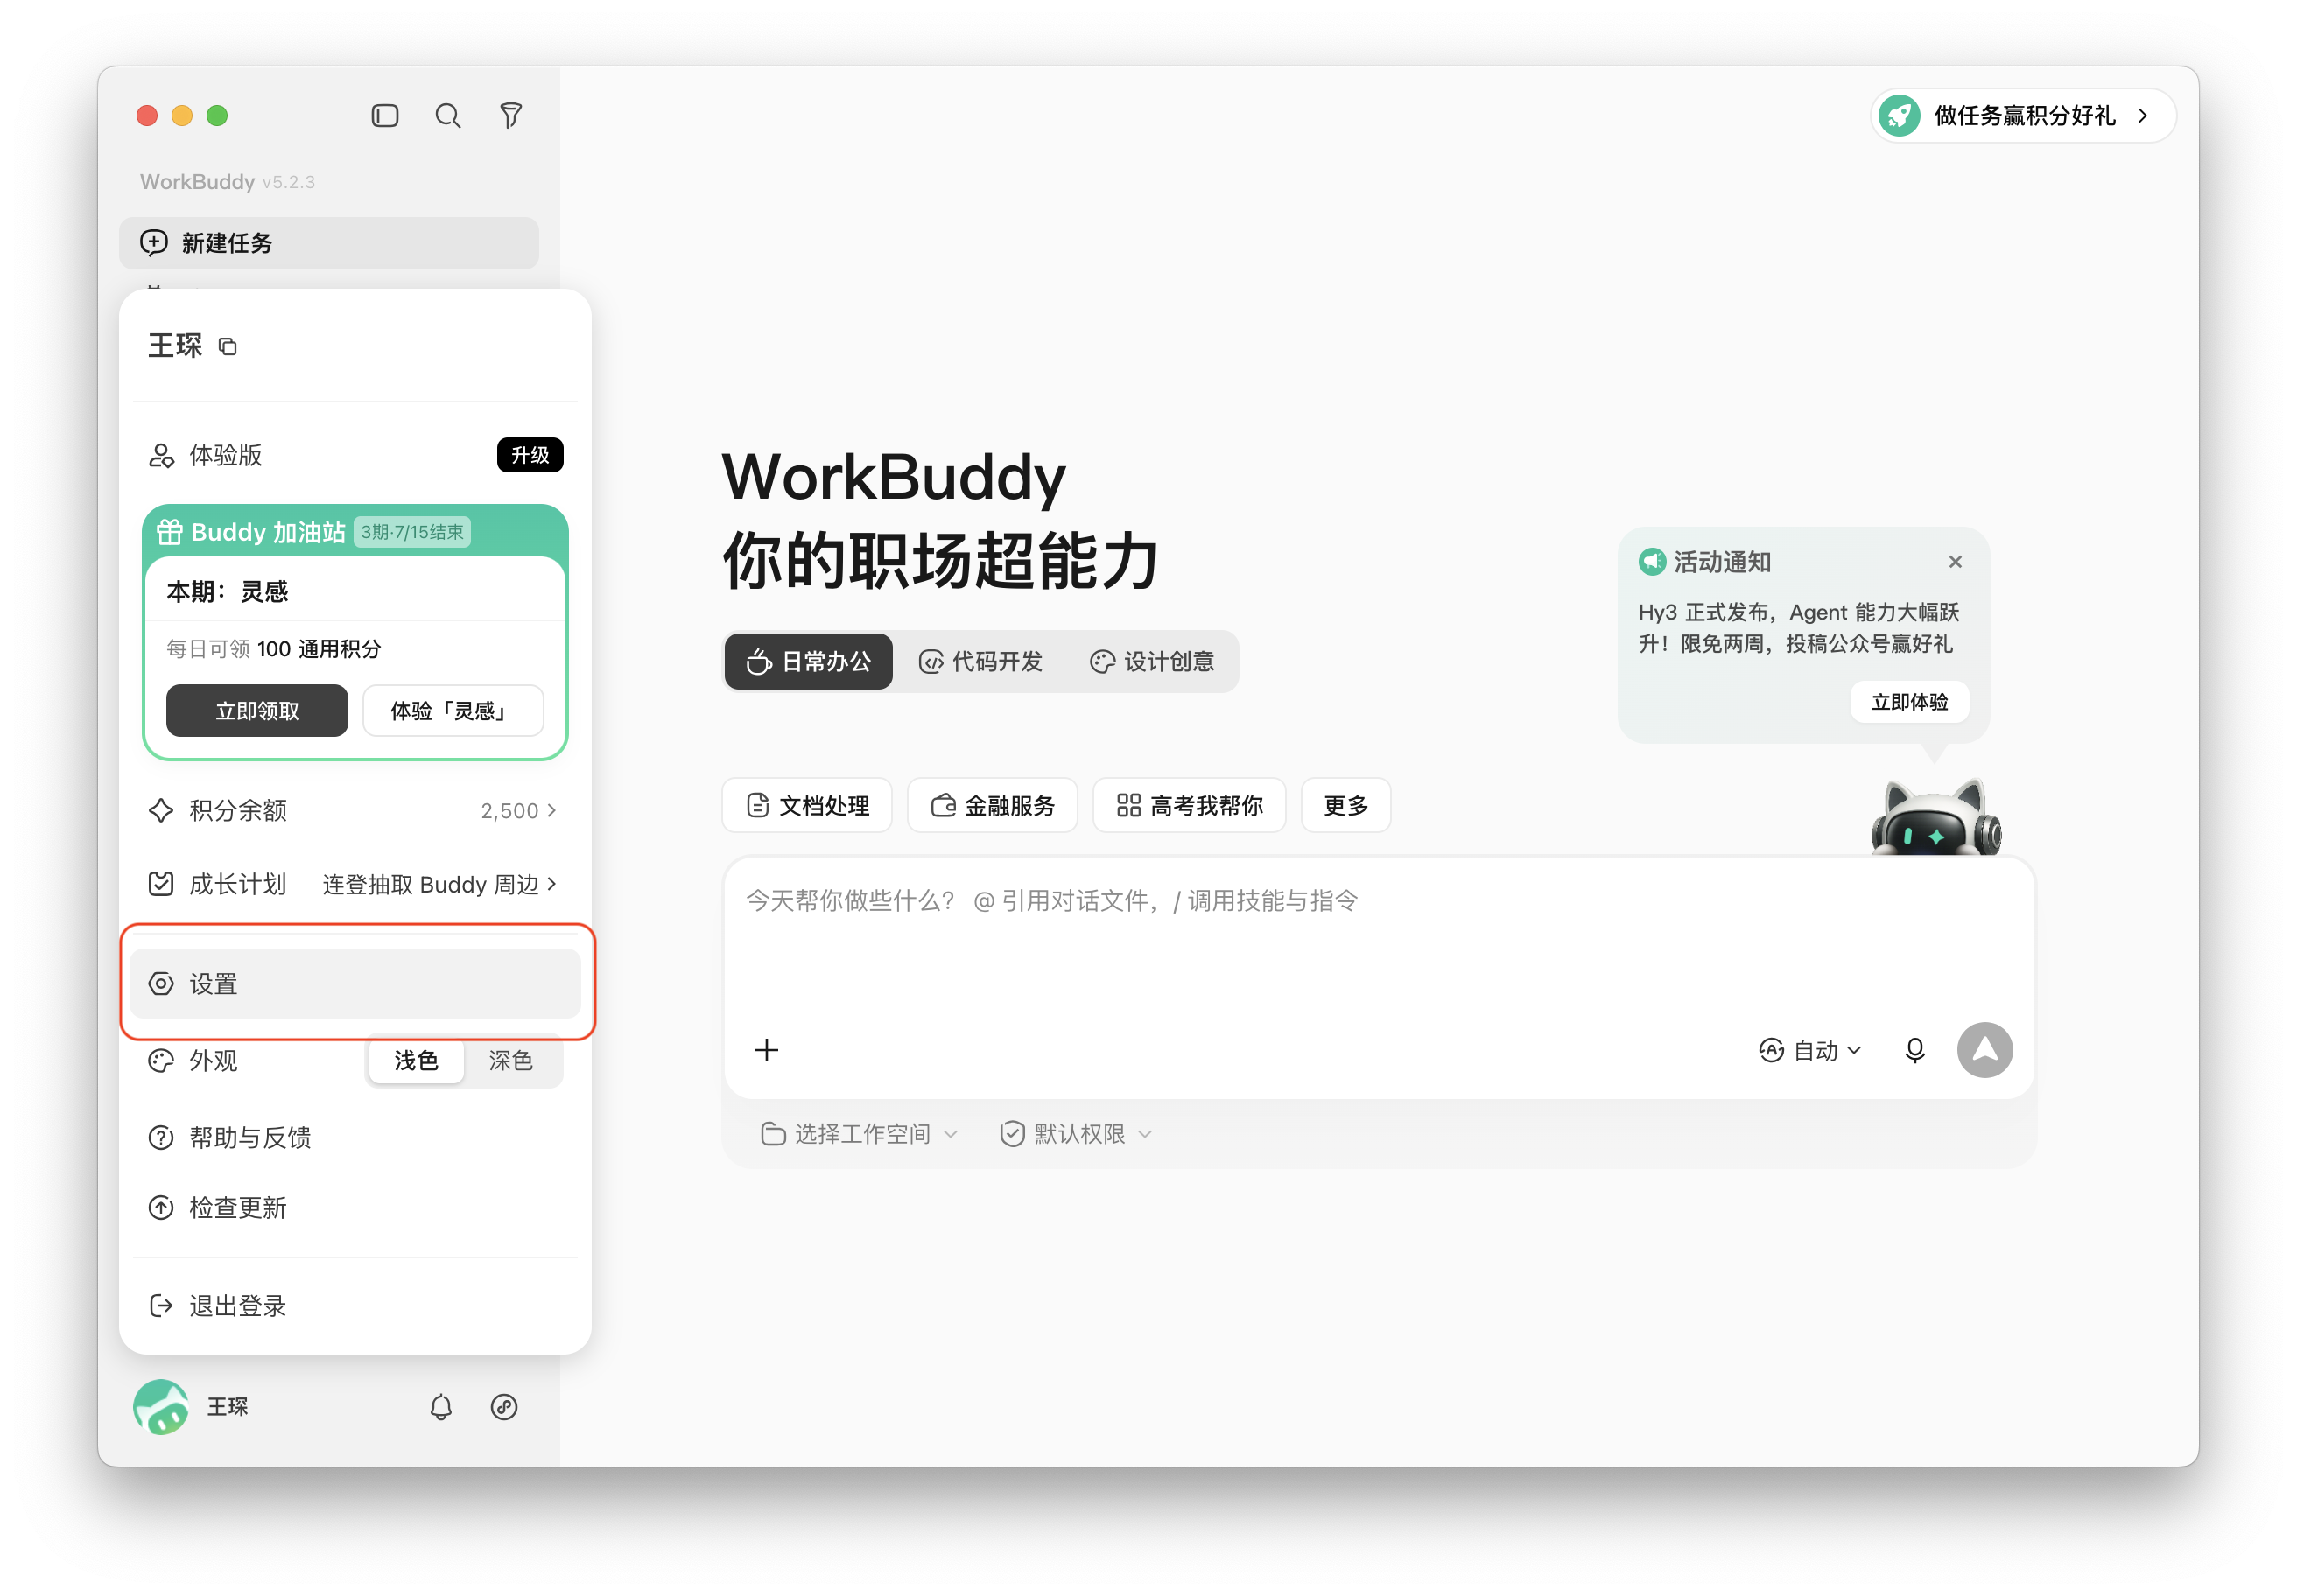Open 帮助与反馈 menu item
This screenshot has height=1596, width=2297.
coord(355,1137)
